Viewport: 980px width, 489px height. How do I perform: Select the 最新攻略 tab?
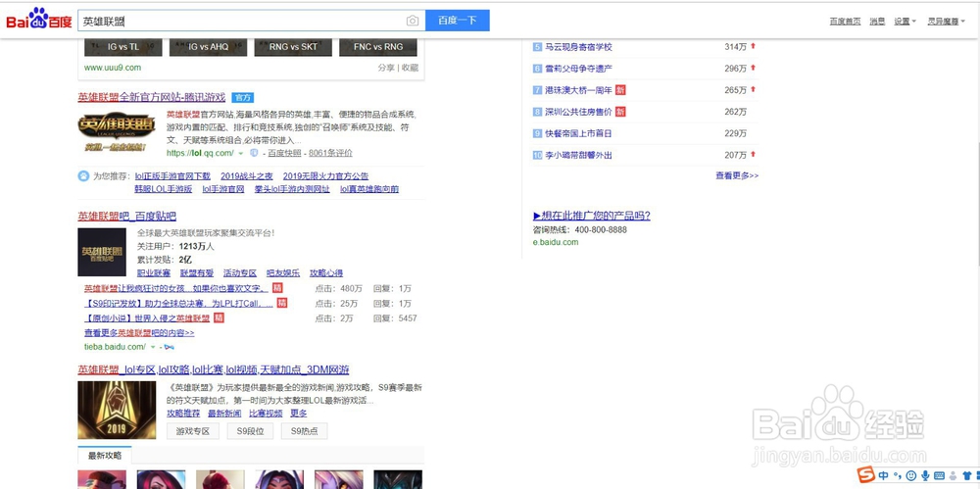(x=105, y=456)
